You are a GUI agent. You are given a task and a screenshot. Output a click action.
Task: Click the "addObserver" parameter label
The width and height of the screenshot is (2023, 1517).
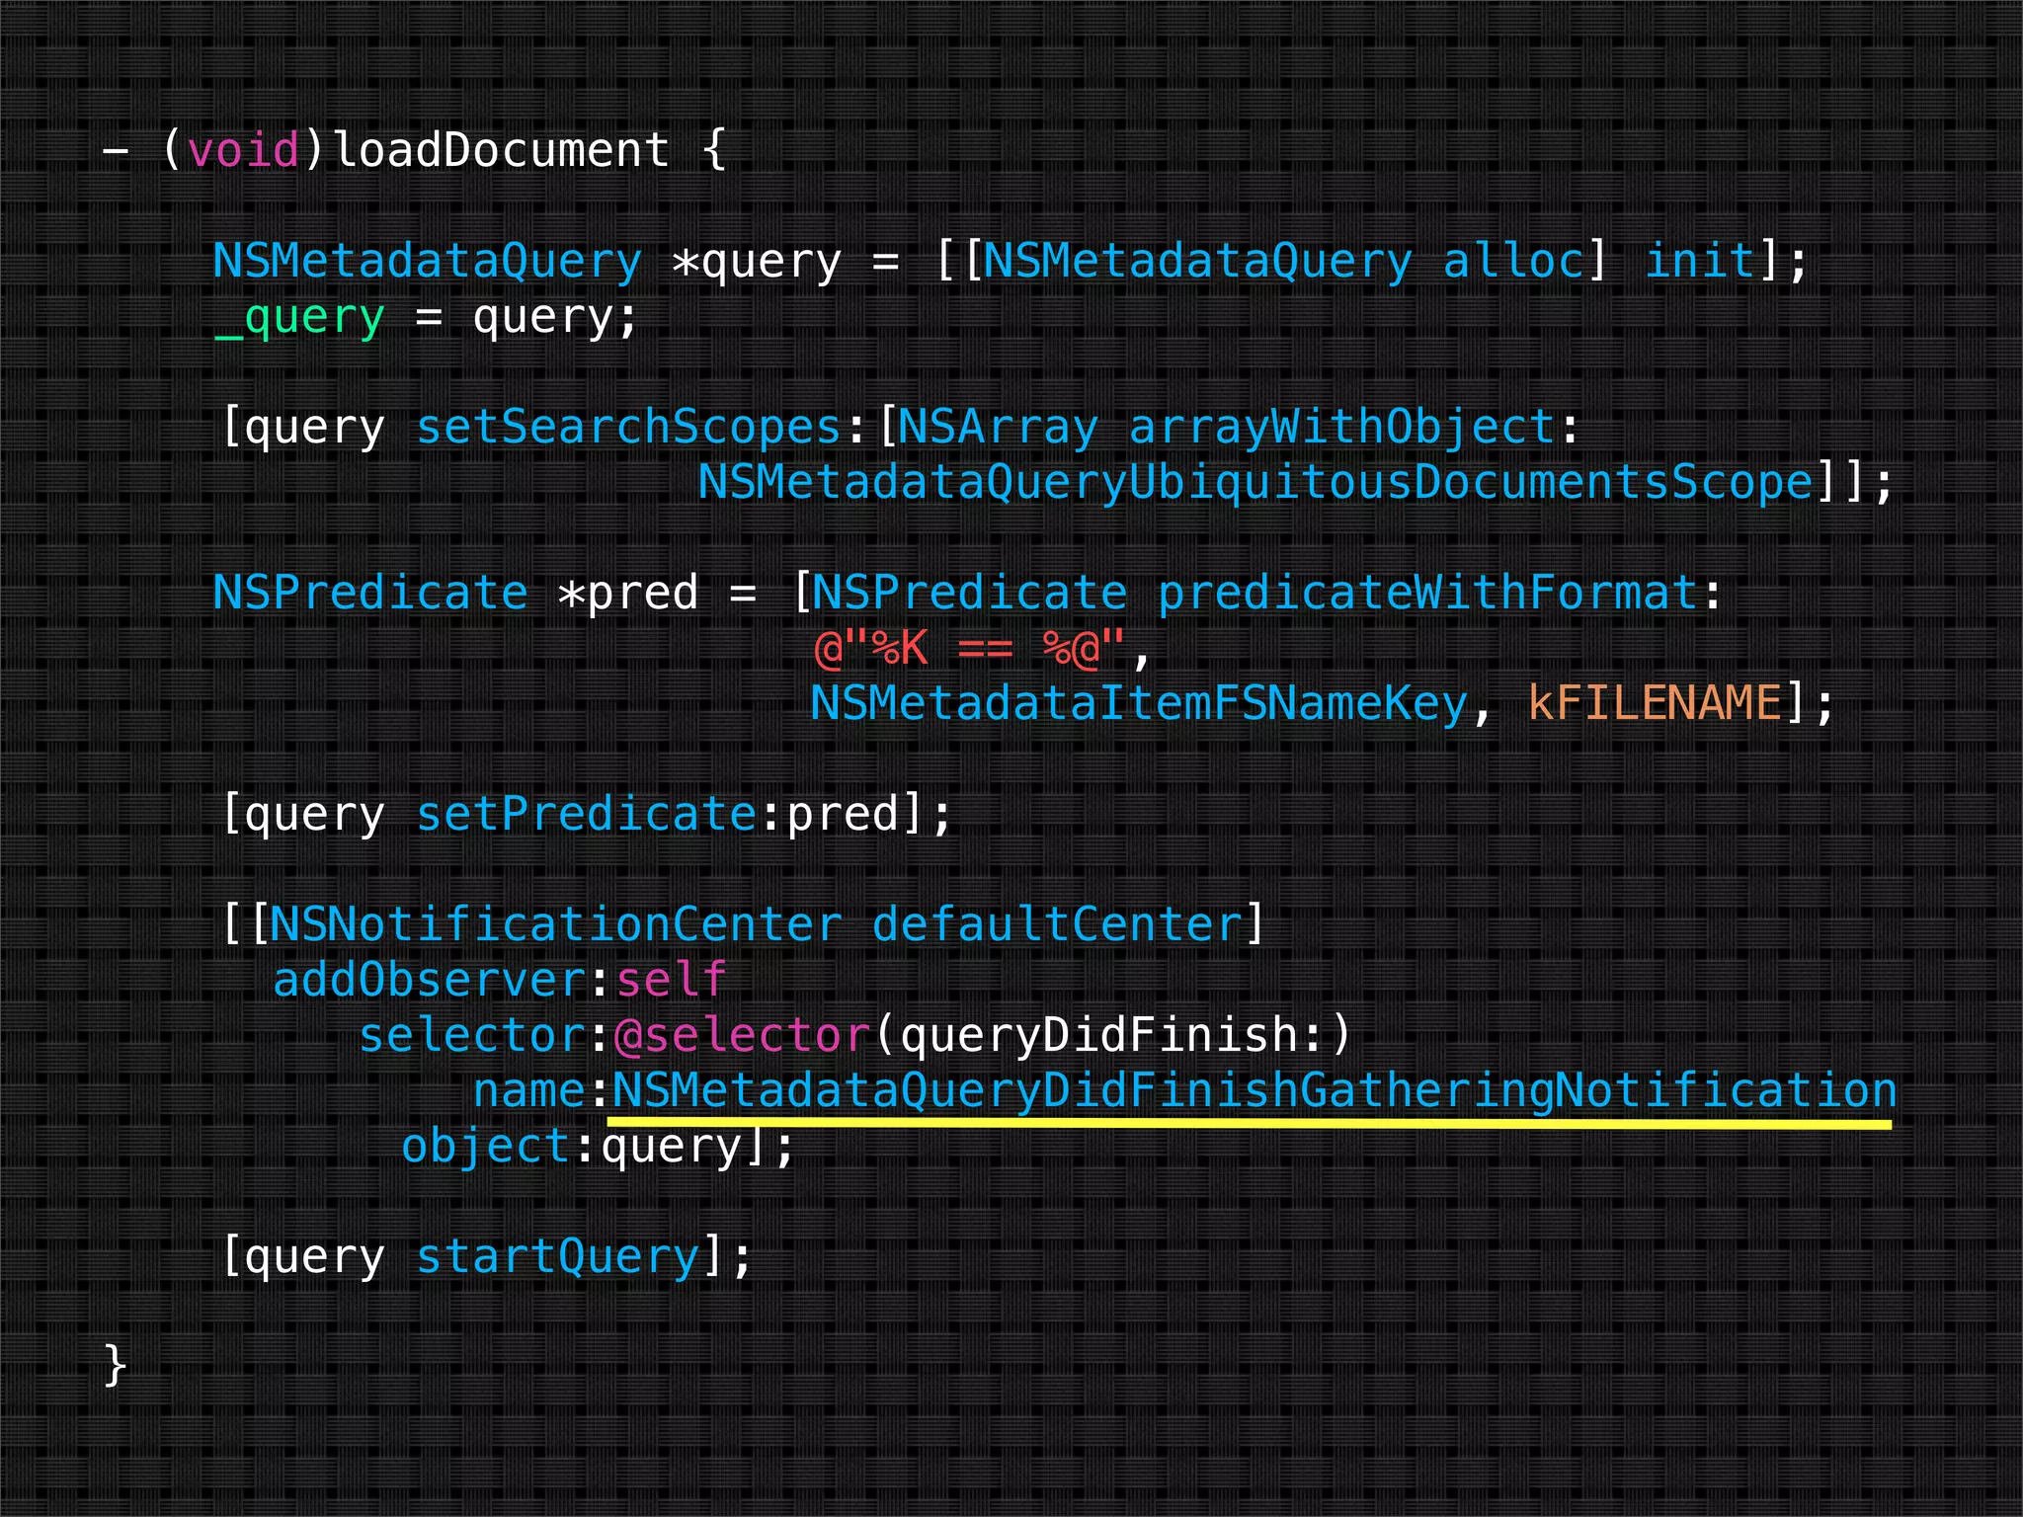pos(431,981)
